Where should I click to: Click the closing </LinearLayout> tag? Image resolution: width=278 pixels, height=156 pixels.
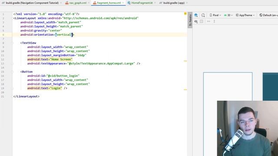[26, 96]
